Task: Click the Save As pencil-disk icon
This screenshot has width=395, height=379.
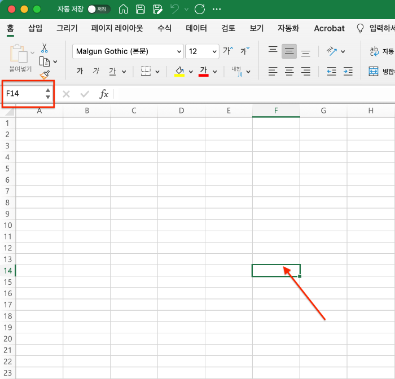Action: [157, 10]
